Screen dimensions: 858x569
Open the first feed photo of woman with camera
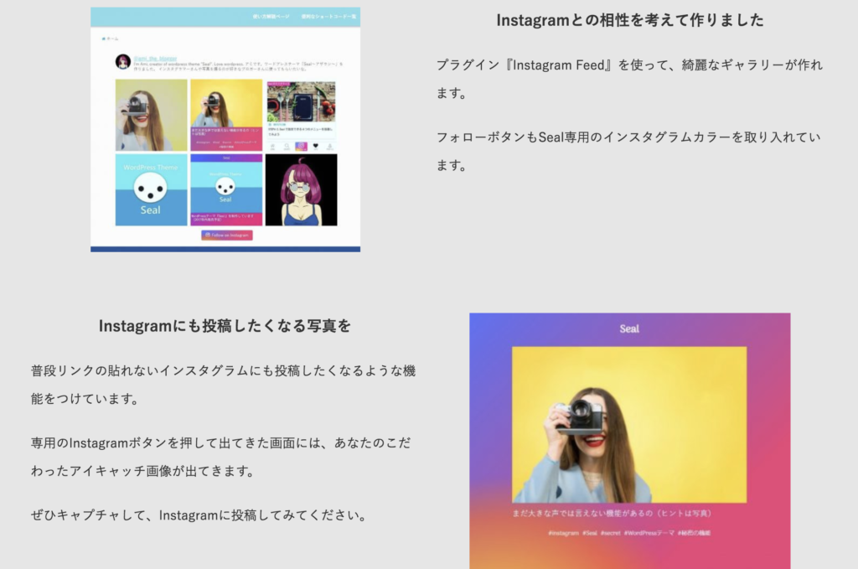151,115
